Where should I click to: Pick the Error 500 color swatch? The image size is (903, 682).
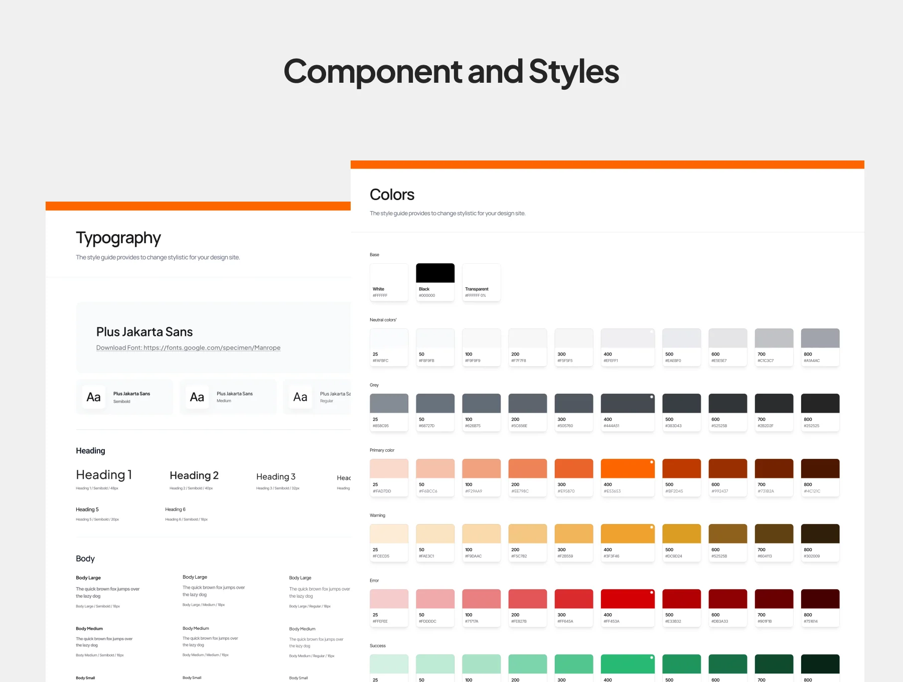coord(682,608)
